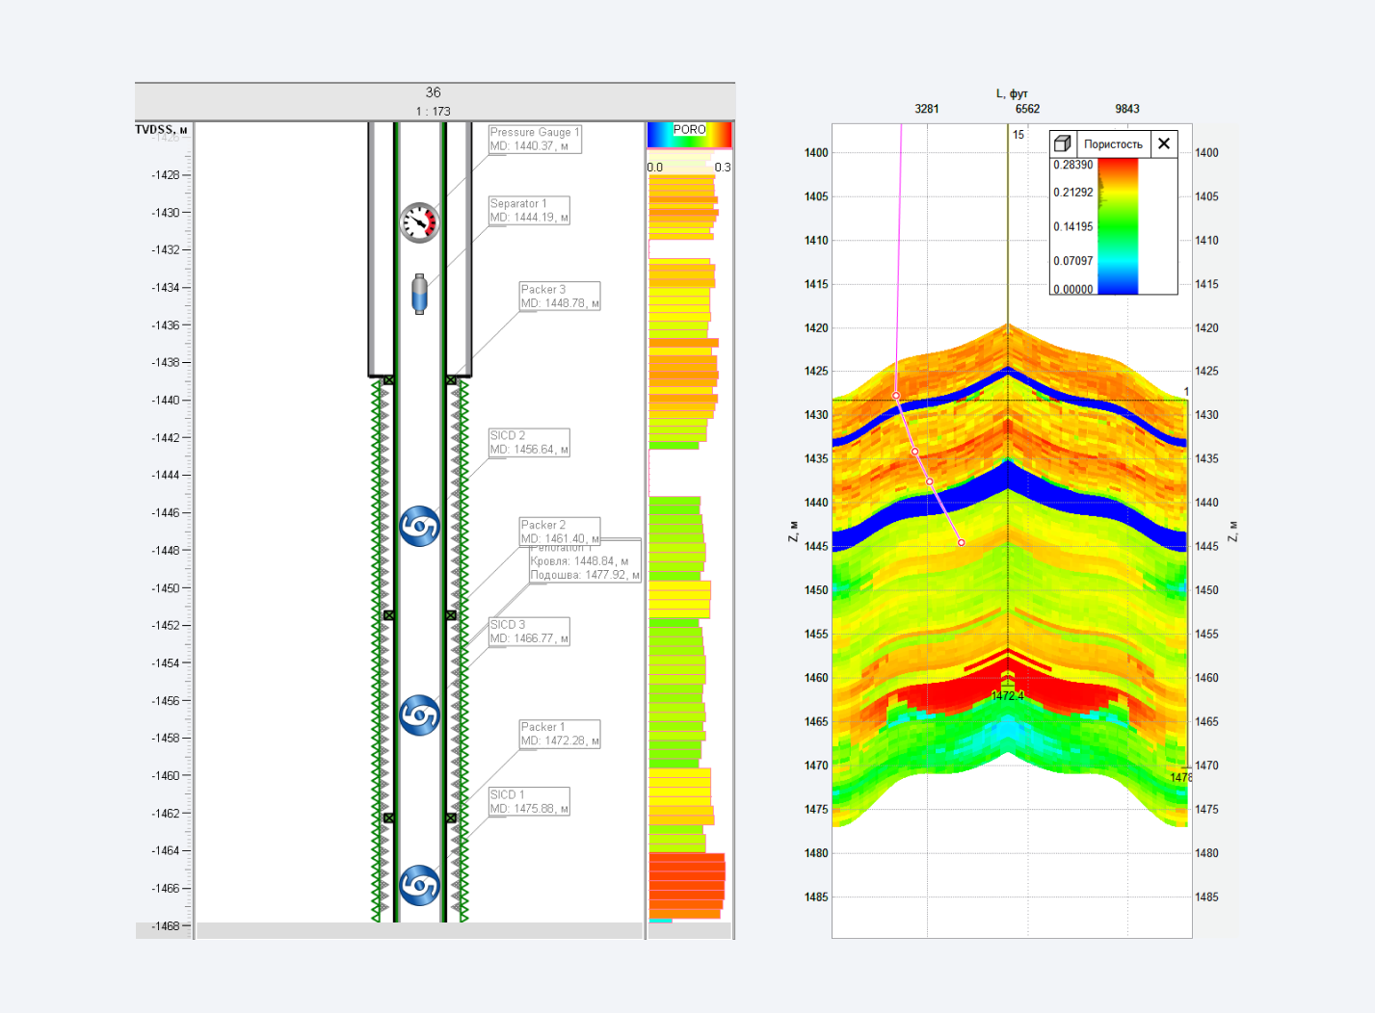Select the lowest pink trajectory endpoint marker
The height and width of the screenshot is (1013, 1375).
click(961, 543)
